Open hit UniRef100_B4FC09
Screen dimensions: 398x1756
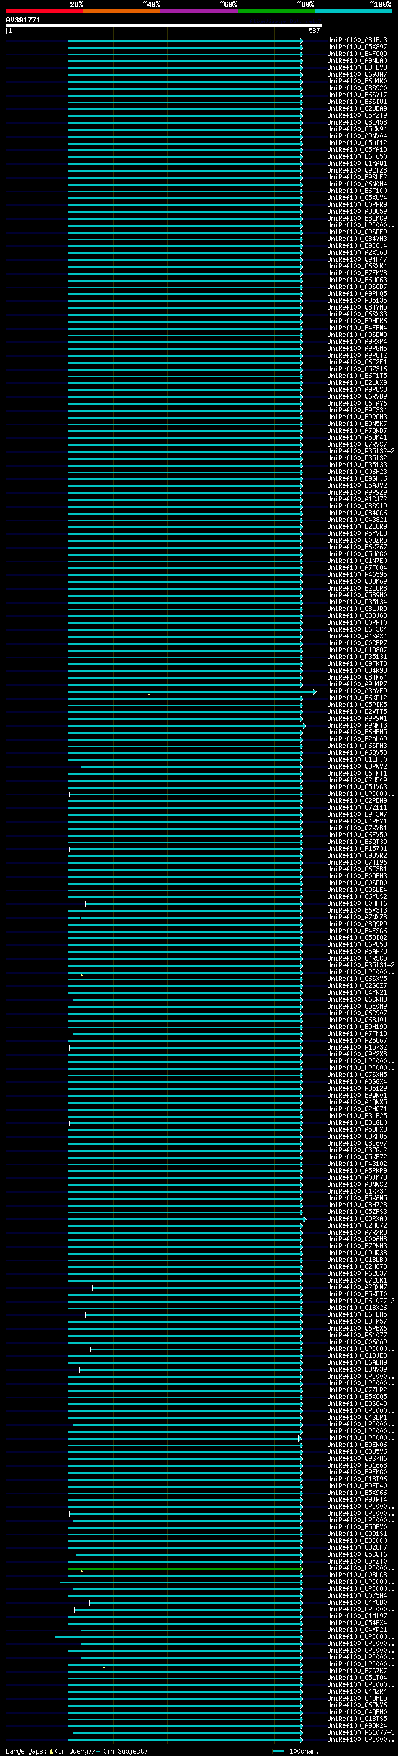357,54
